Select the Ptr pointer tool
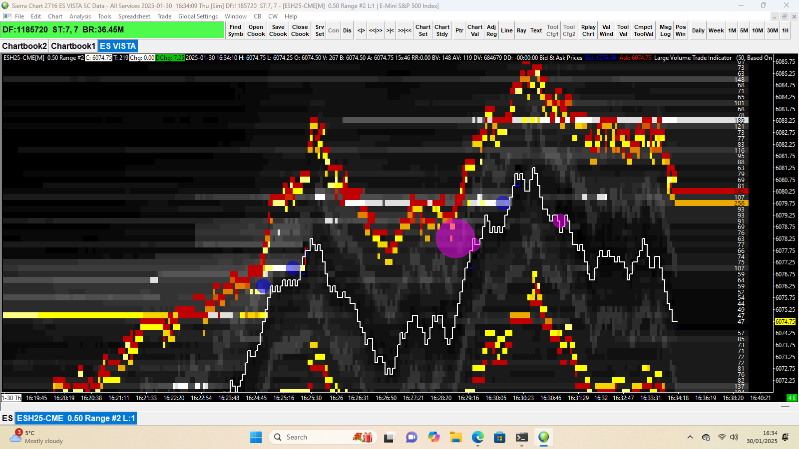Screen dimensions: 799x449 (459, 30)
